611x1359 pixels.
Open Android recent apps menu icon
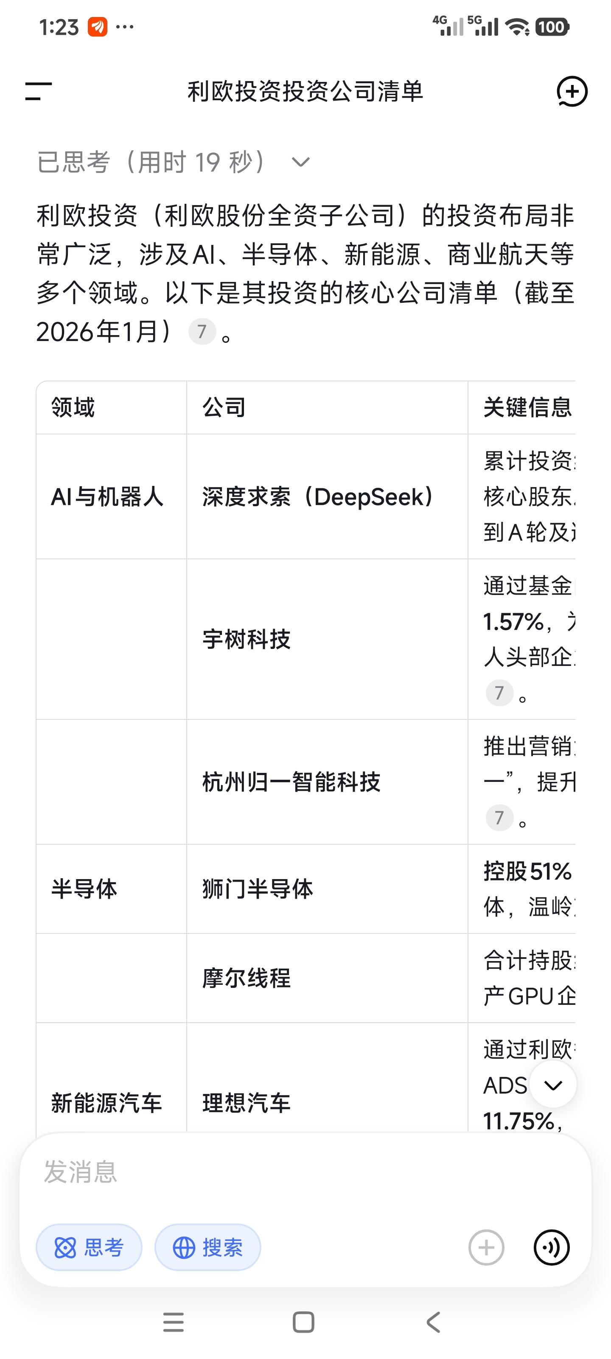tap(174, 1322)
